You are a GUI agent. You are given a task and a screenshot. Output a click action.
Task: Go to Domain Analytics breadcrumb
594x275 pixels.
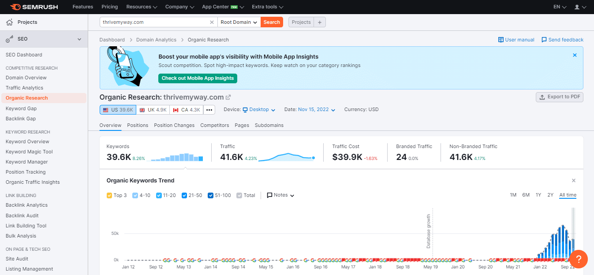click(156, 40)
